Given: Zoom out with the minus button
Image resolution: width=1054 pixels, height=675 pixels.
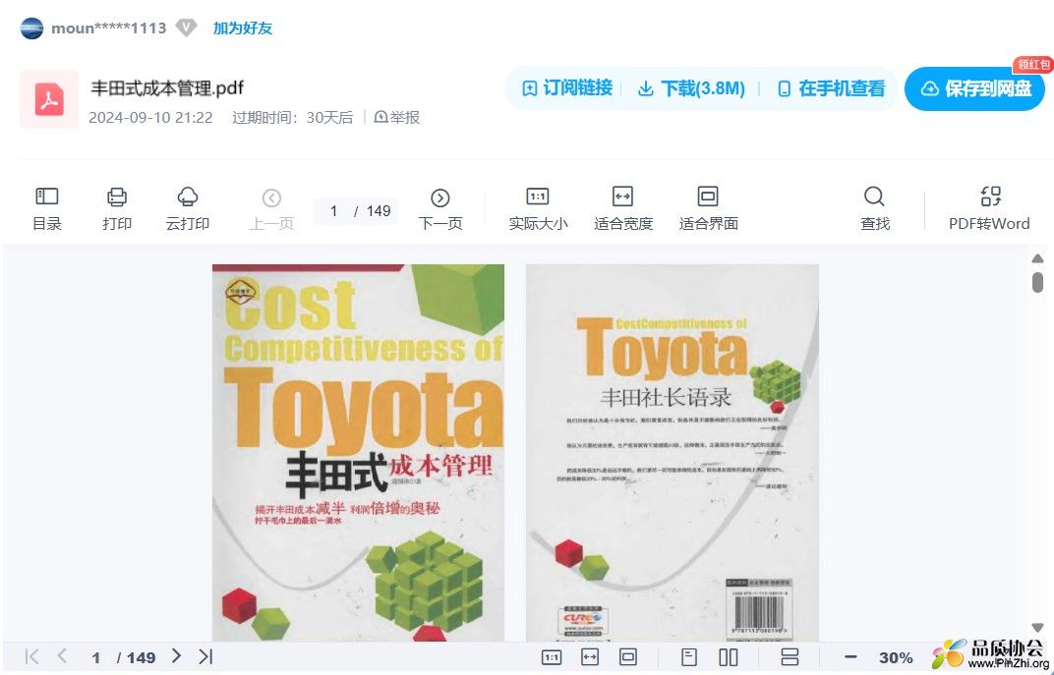Looking at the screenshot, I should coord(850,657).
